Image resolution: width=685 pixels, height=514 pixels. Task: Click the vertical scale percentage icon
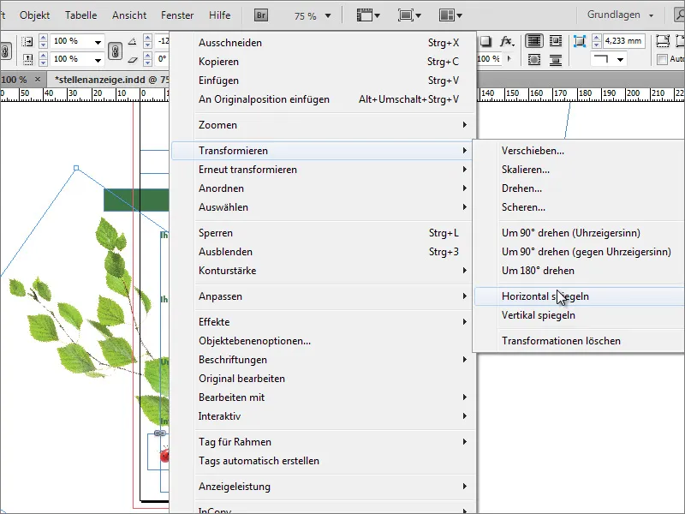pyautogui.click(x=27, y=59)
